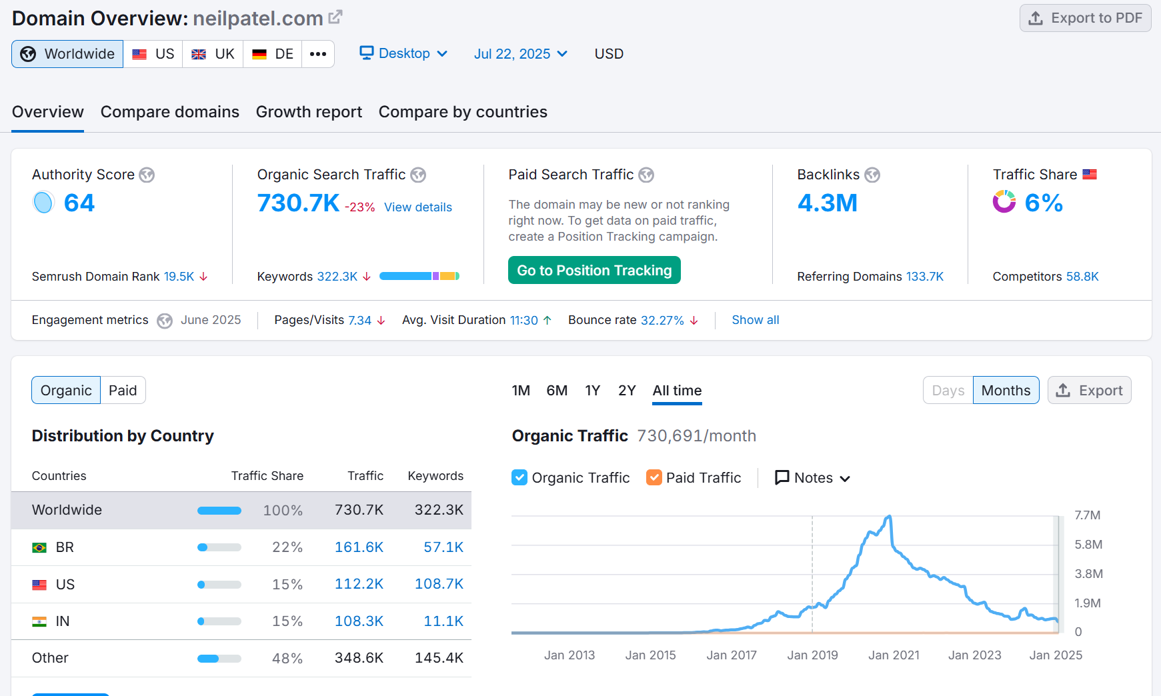Click the US flag in country table
Screen dimensions: 1161x696
39,585
